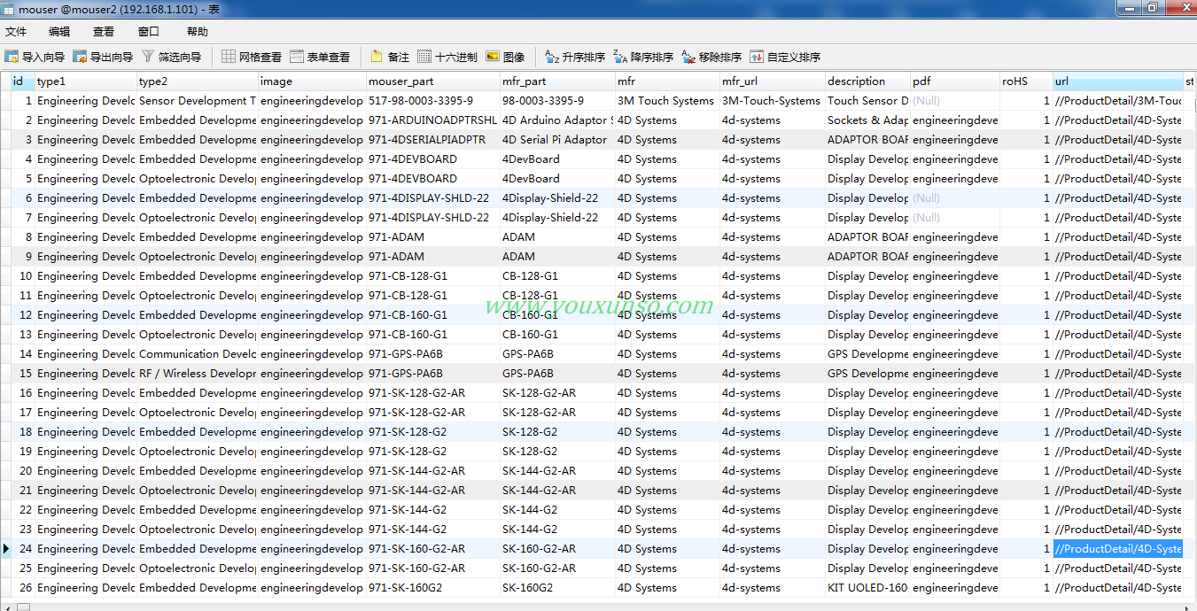This screenshot has height=611, width=1197.
Task: Select the KIT UOLED-160 description cell
Action: (868, 588)
